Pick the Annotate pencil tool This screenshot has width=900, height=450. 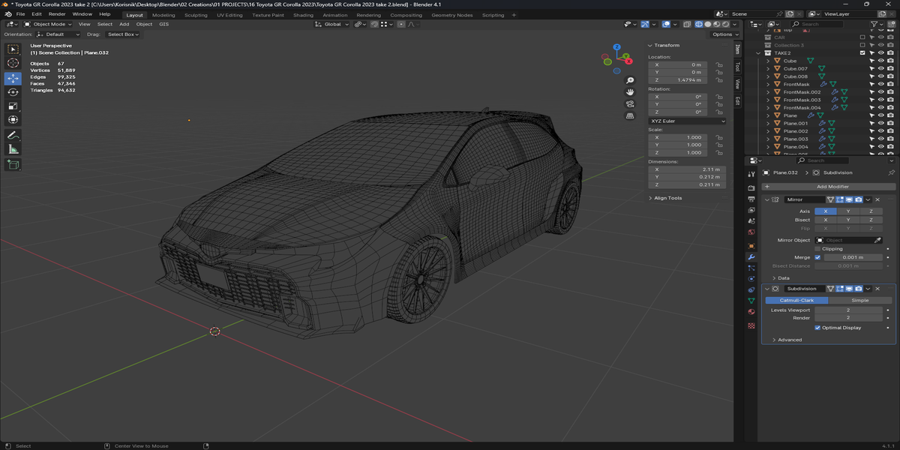coord(13,136)
